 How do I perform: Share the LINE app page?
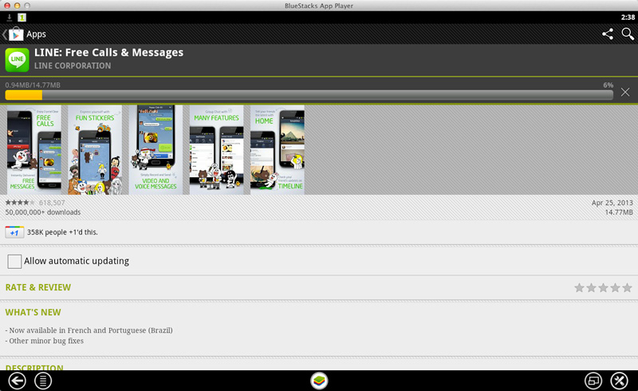click(x=608, y=34)
